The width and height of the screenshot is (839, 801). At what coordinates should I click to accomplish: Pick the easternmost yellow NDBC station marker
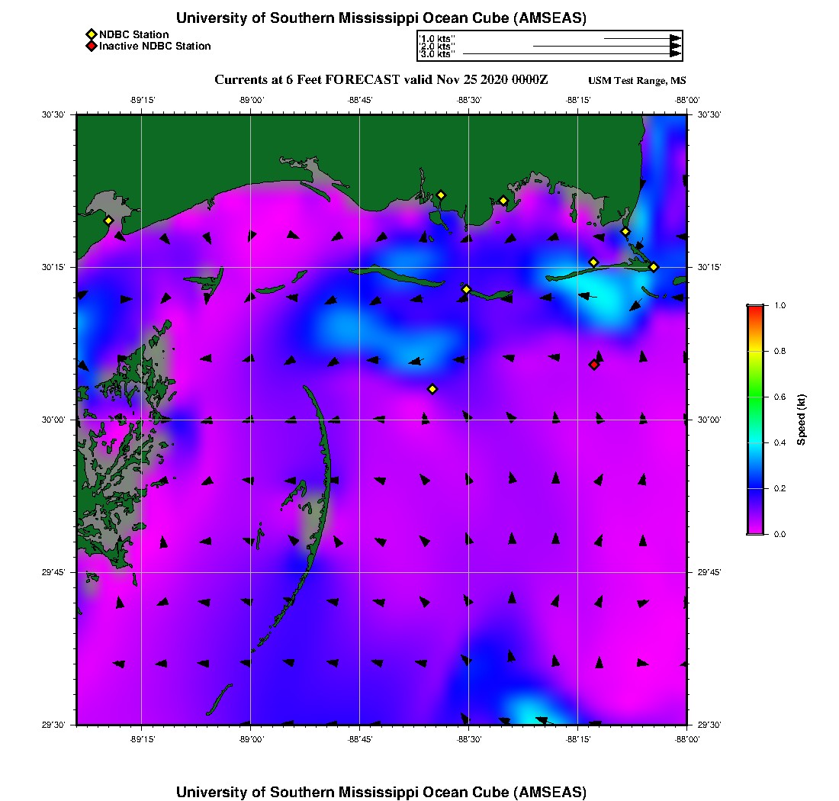[654, 267]
